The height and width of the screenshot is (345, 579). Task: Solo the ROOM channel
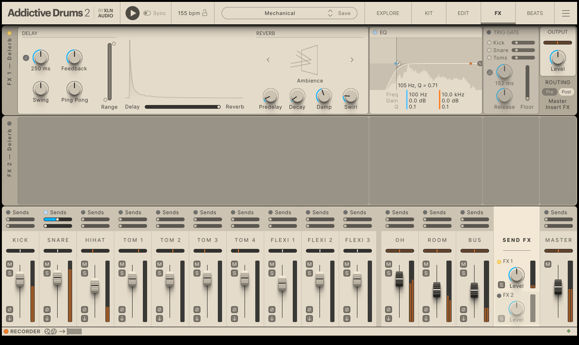pos(426,273)
